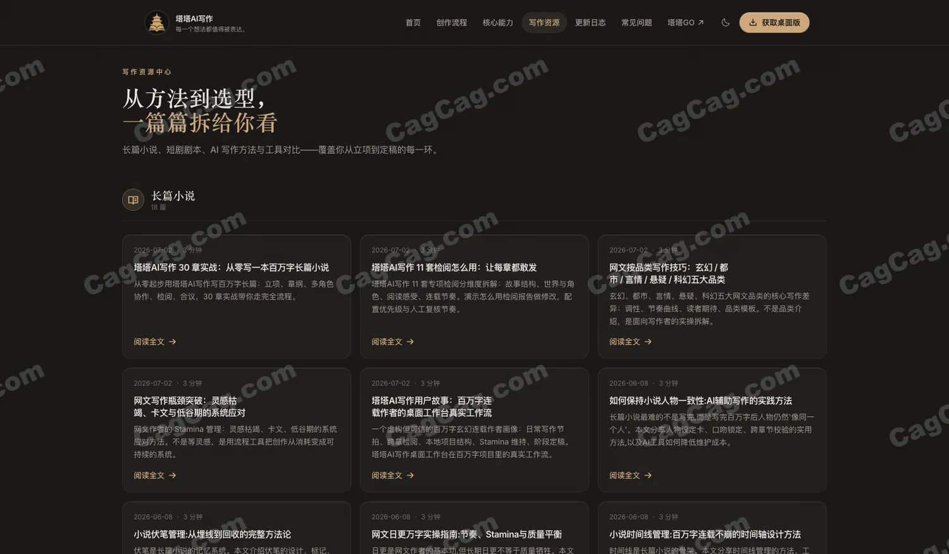Click the gold heading 一篇篇拆给你看
949x554 pixels.
[200, 123]
